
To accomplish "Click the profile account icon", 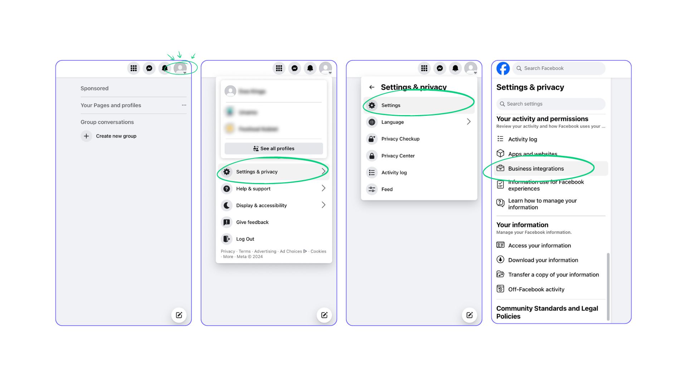I will [181, 68].
